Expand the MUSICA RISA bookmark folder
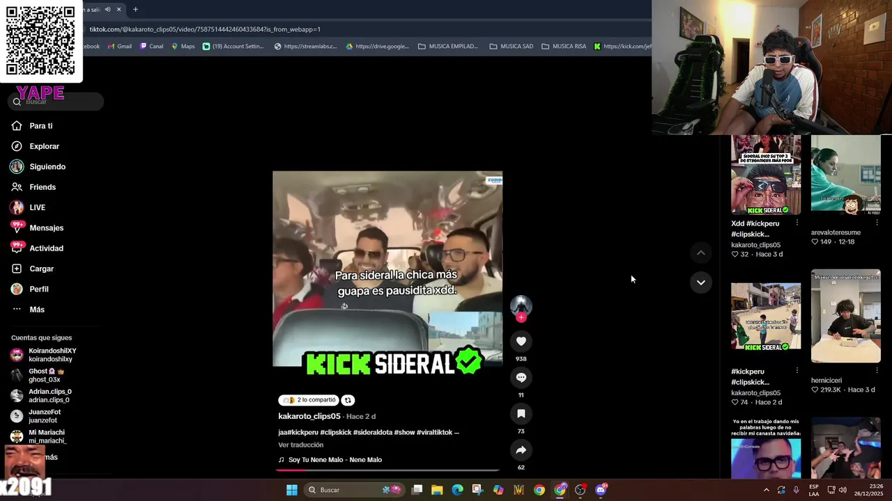The height and width of the screenshot is (501, 892). tap(564, 47)
